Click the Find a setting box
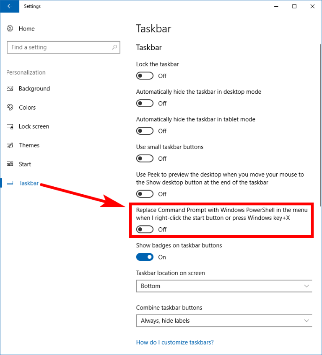322x355 pixels. point(63,47)
